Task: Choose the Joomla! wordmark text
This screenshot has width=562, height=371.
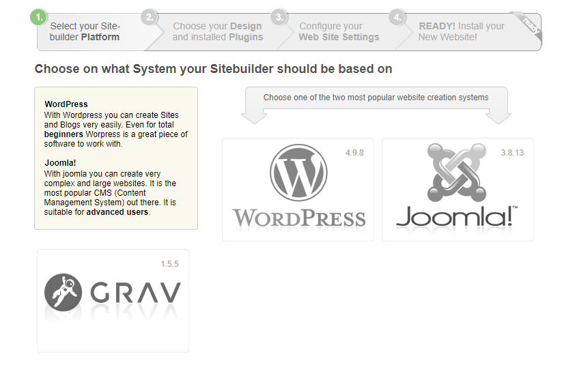Action: click(456, 216)
